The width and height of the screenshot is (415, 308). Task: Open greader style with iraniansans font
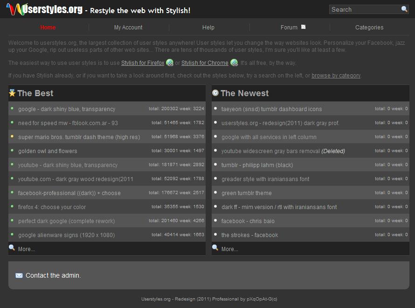pos(265,179)
